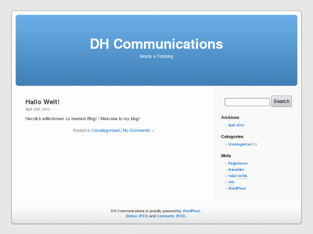Open the Valid XHTML link
Image resolution: width=313 pixels, height=234 pixels.
click(x=238, y=176)
